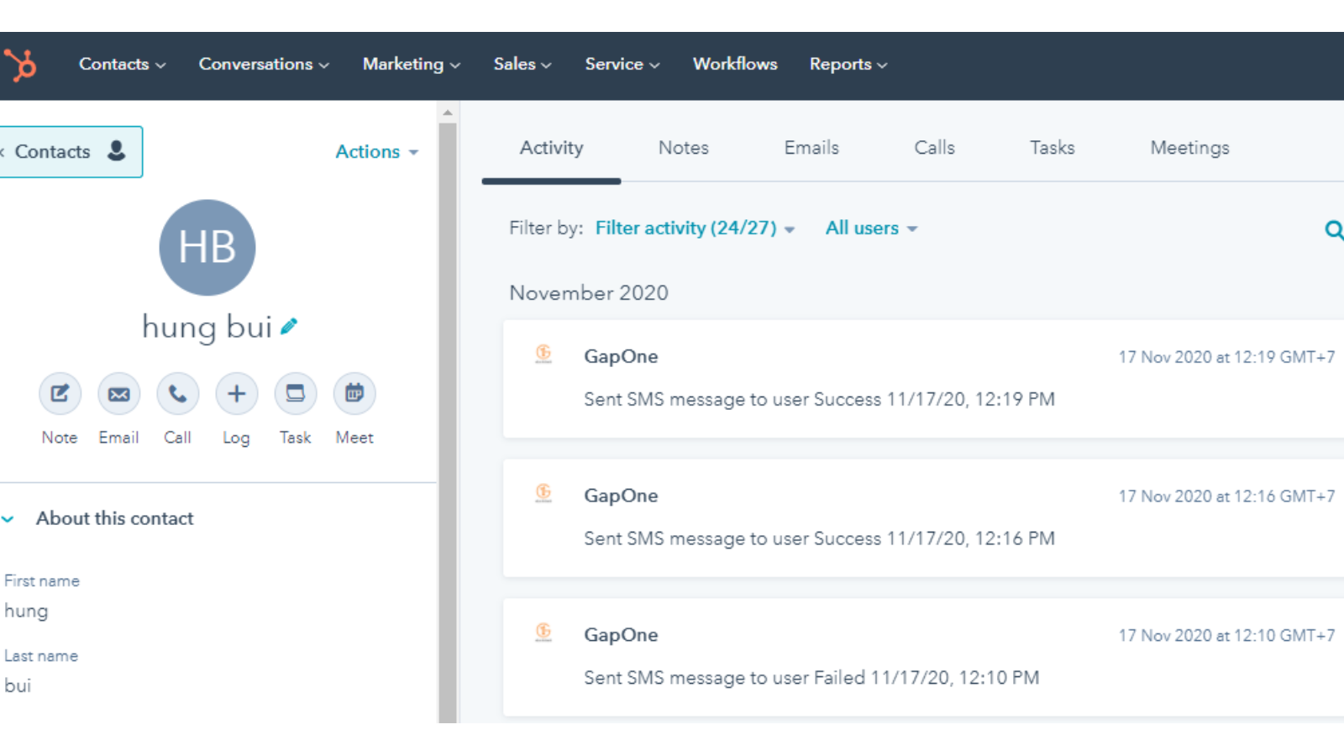Open the All users filter dropdown

pyautogui.click(x=870, y=228)
